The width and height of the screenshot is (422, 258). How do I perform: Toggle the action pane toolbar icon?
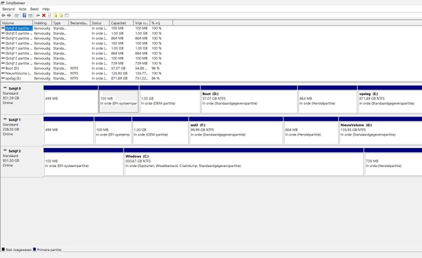31,15
